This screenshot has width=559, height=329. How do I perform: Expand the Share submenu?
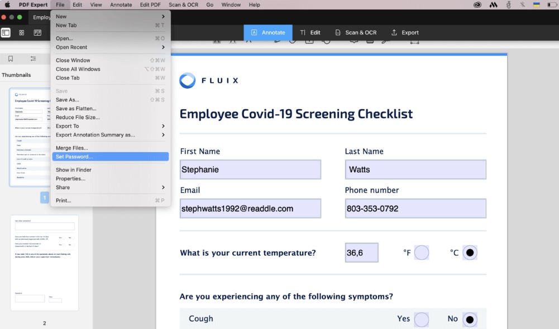pos(110,187)
